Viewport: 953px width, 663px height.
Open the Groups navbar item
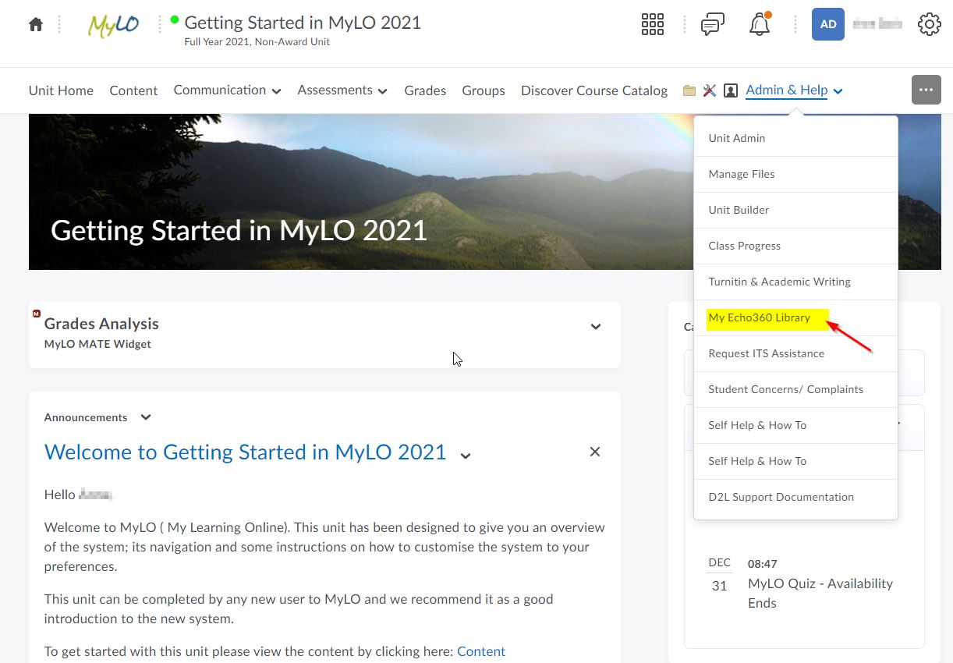[x=484, y=90]
